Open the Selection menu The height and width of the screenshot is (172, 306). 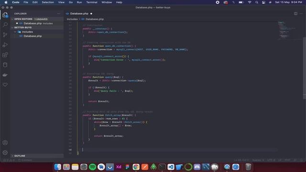(48, 2)
